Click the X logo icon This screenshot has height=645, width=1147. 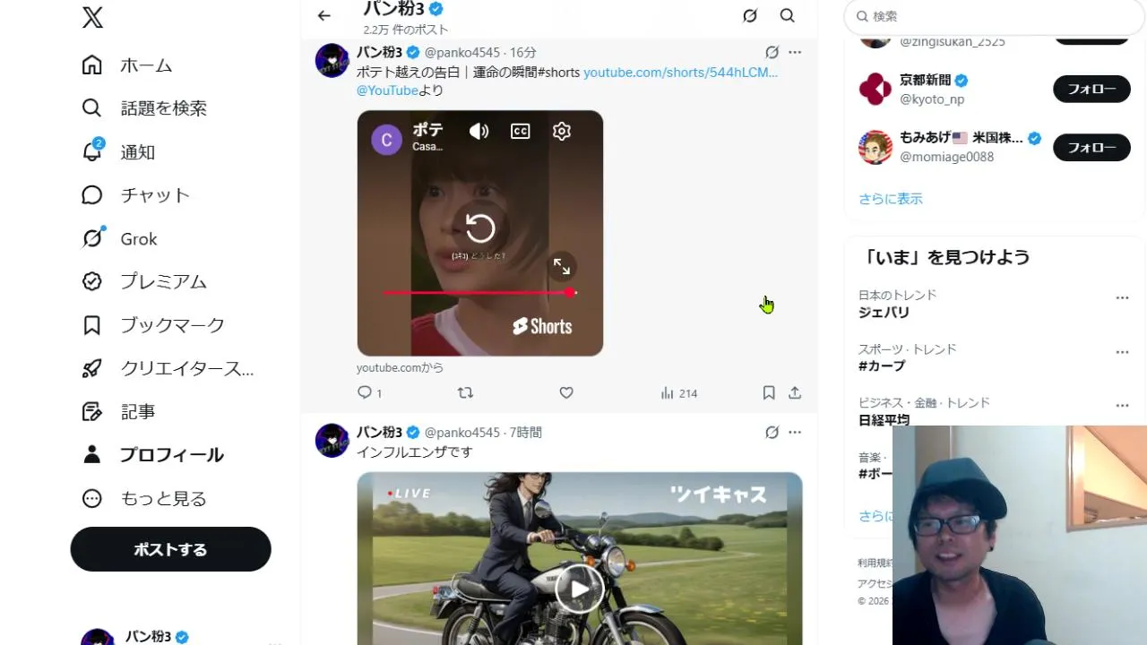click(x=92, y=16)
